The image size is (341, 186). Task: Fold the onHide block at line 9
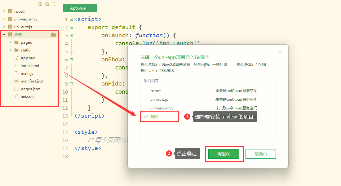click(x=71, y=84)
